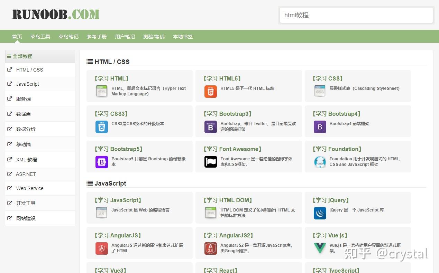Click the text 'CSS3是CSS技术的升级版本'
439x273 pixels.
[138, 124]
